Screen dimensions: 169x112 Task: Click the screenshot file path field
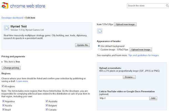(x=111, y=77)
